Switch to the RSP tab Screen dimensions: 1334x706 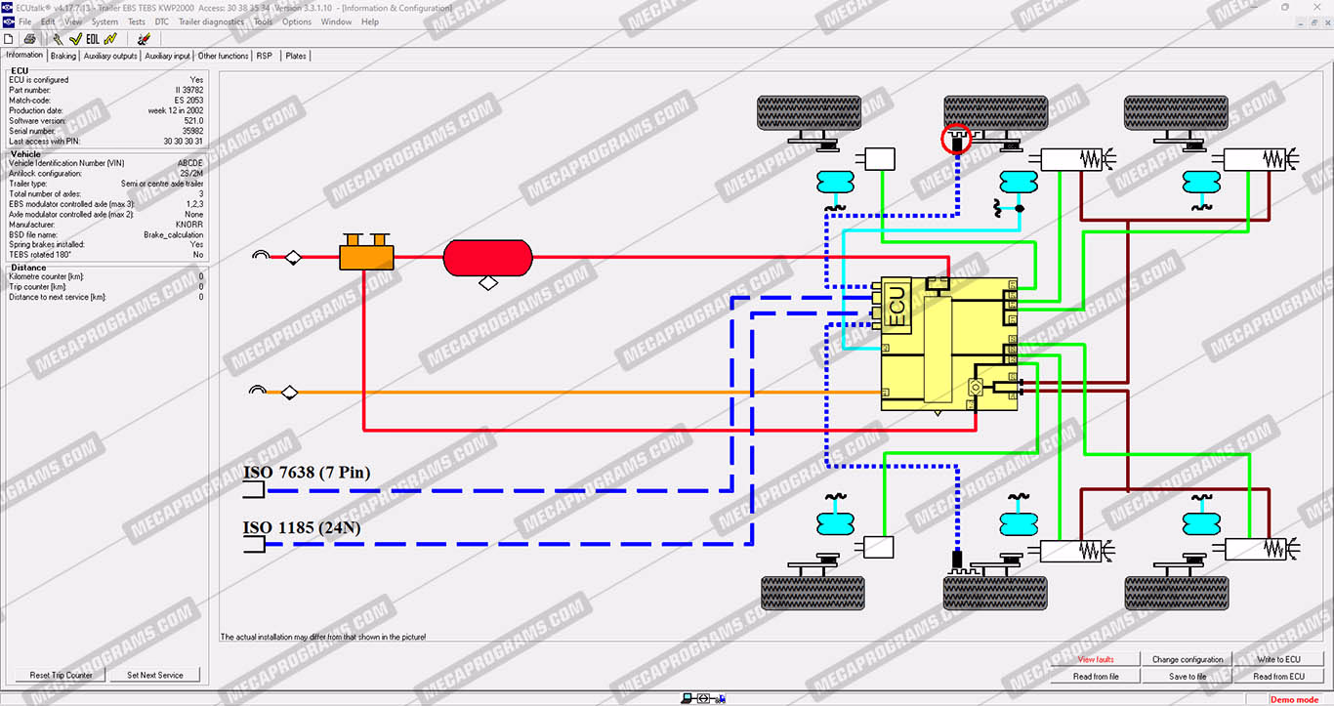pos(265,56)
